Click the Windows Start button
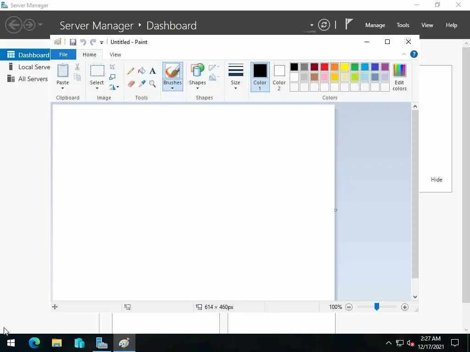The height and width of the screenshot is (352, 470). click(x=11, y=343)
